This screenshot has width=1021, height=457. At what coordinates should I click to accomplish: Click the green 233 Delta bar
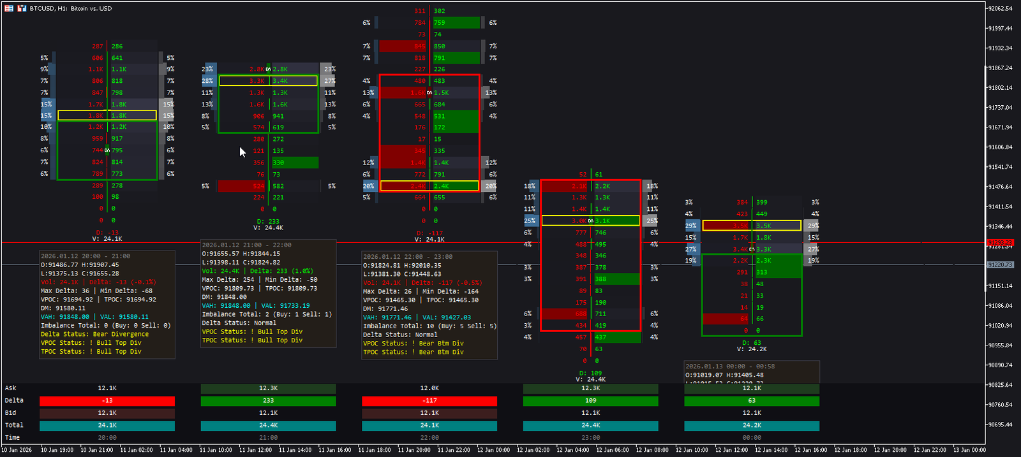click(x=268, y=401)
